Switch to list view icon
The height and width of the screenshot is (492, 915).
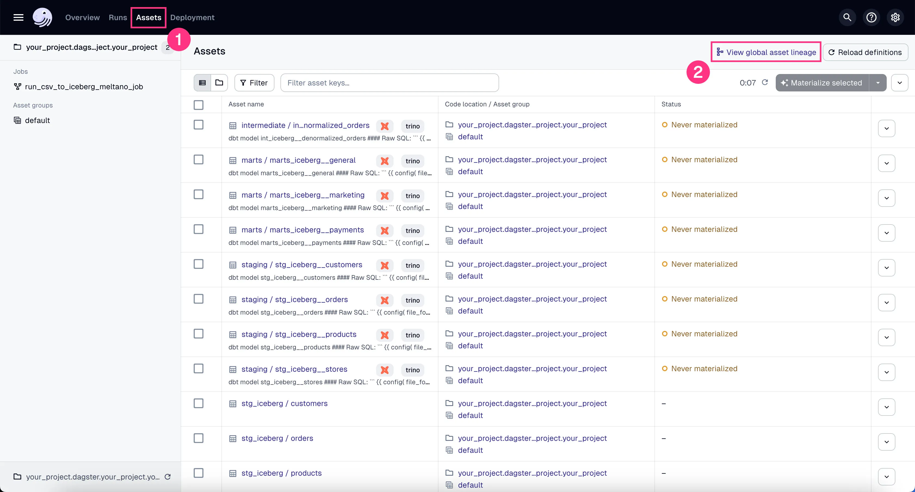pos(202,83)
